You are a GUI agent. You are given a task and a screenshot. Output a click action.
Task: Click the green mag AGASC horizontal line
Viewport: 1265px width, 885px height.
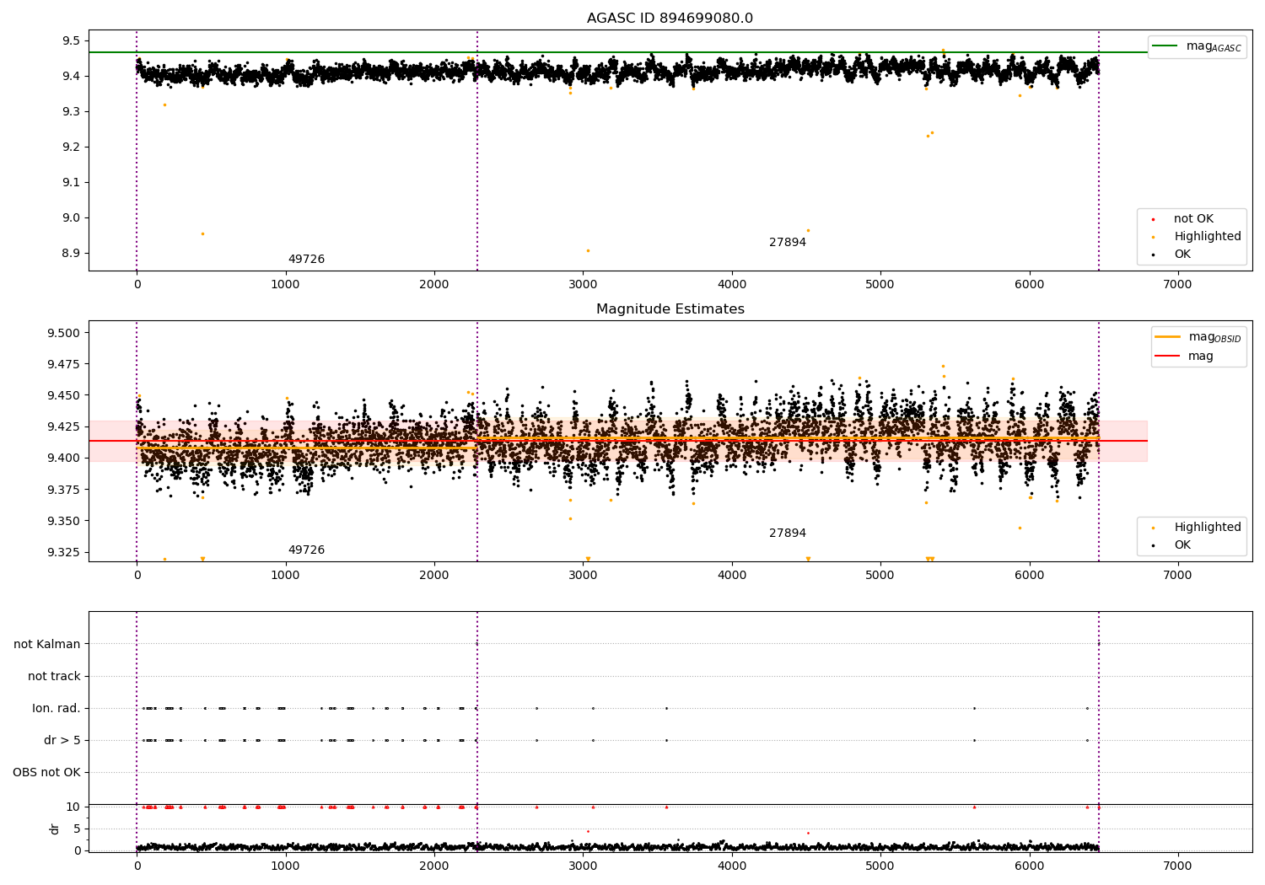click(618, 52)
